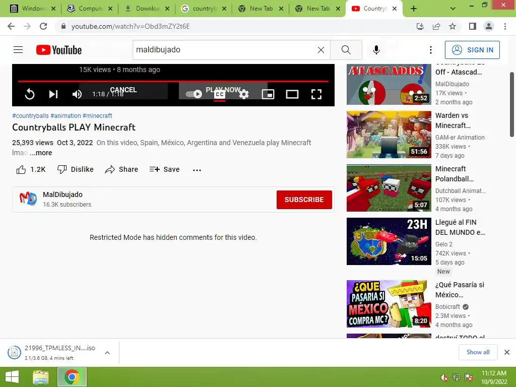Screen dimensions: 516x387
Task: Open MalDibujado channel name link
Action: 62,195
